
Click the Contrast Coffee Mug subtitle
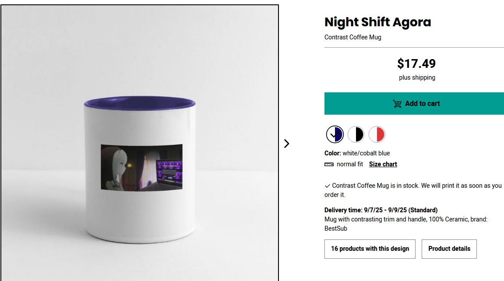point(352,37)
